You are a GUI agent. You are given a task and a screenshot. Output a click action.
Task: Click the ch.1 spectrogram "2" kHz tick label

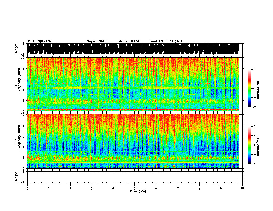coord(24,101)
